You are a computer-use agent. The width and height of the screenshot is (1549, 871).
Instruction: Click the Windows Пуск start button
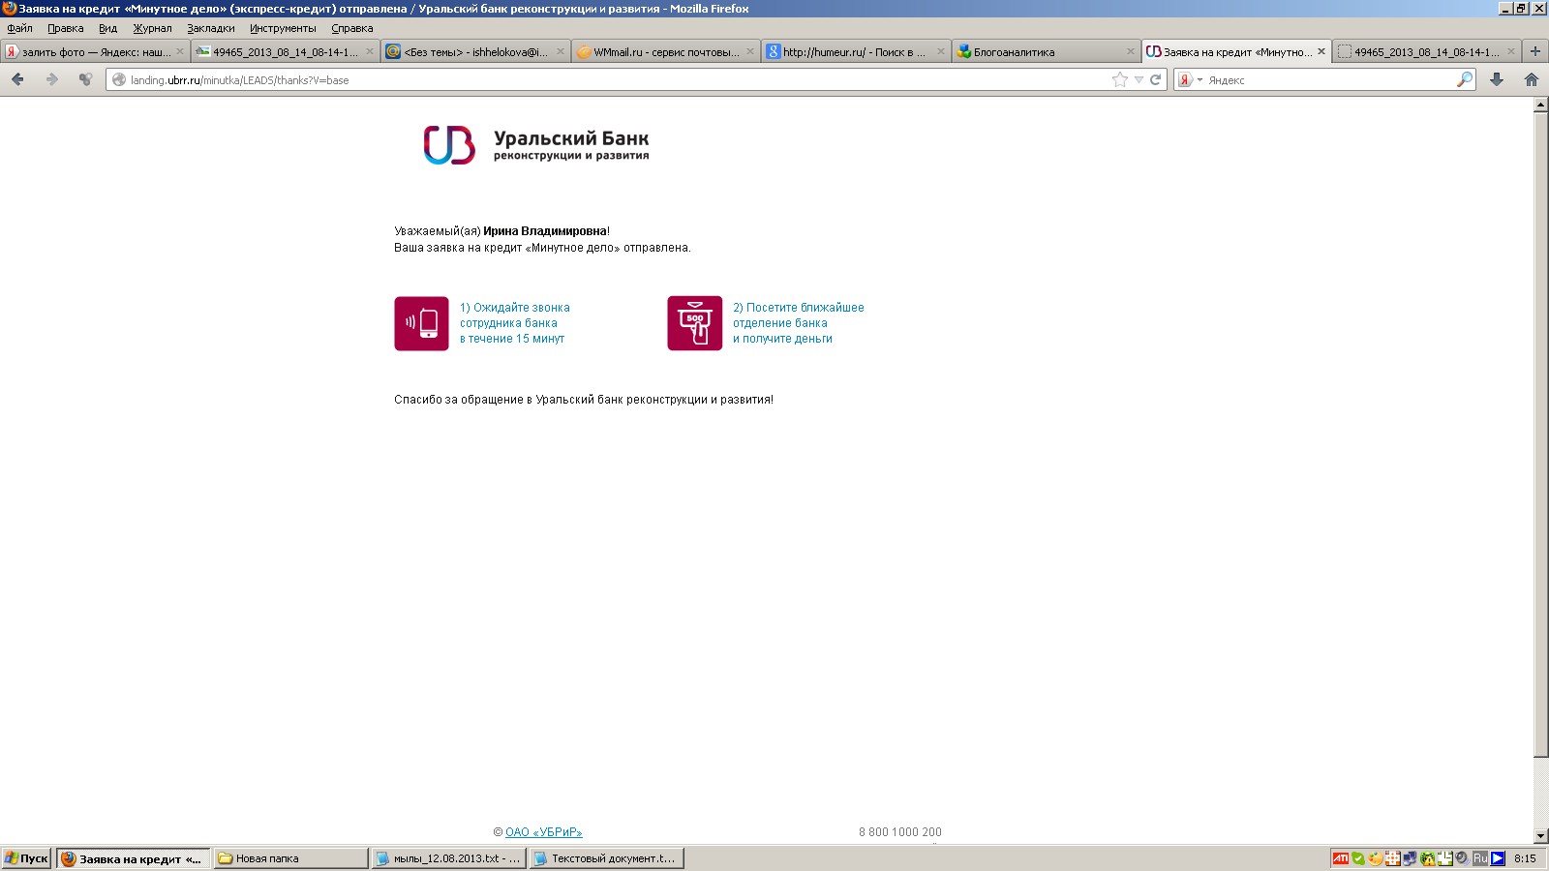click(x=26, y=858)
